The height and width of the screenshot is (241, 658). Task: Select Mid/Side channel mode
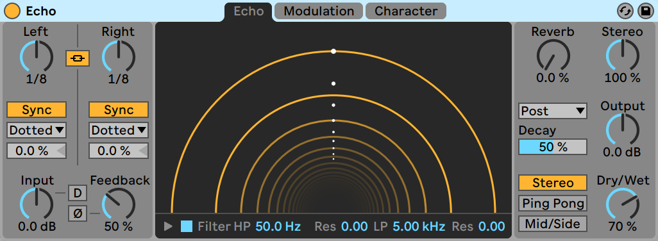(553, 224)
